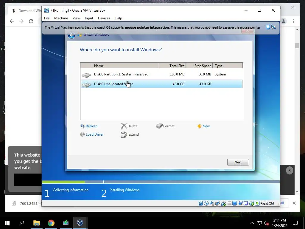
Task: Click the Chrome icon in the taskbar
Action: click(51, 223)
